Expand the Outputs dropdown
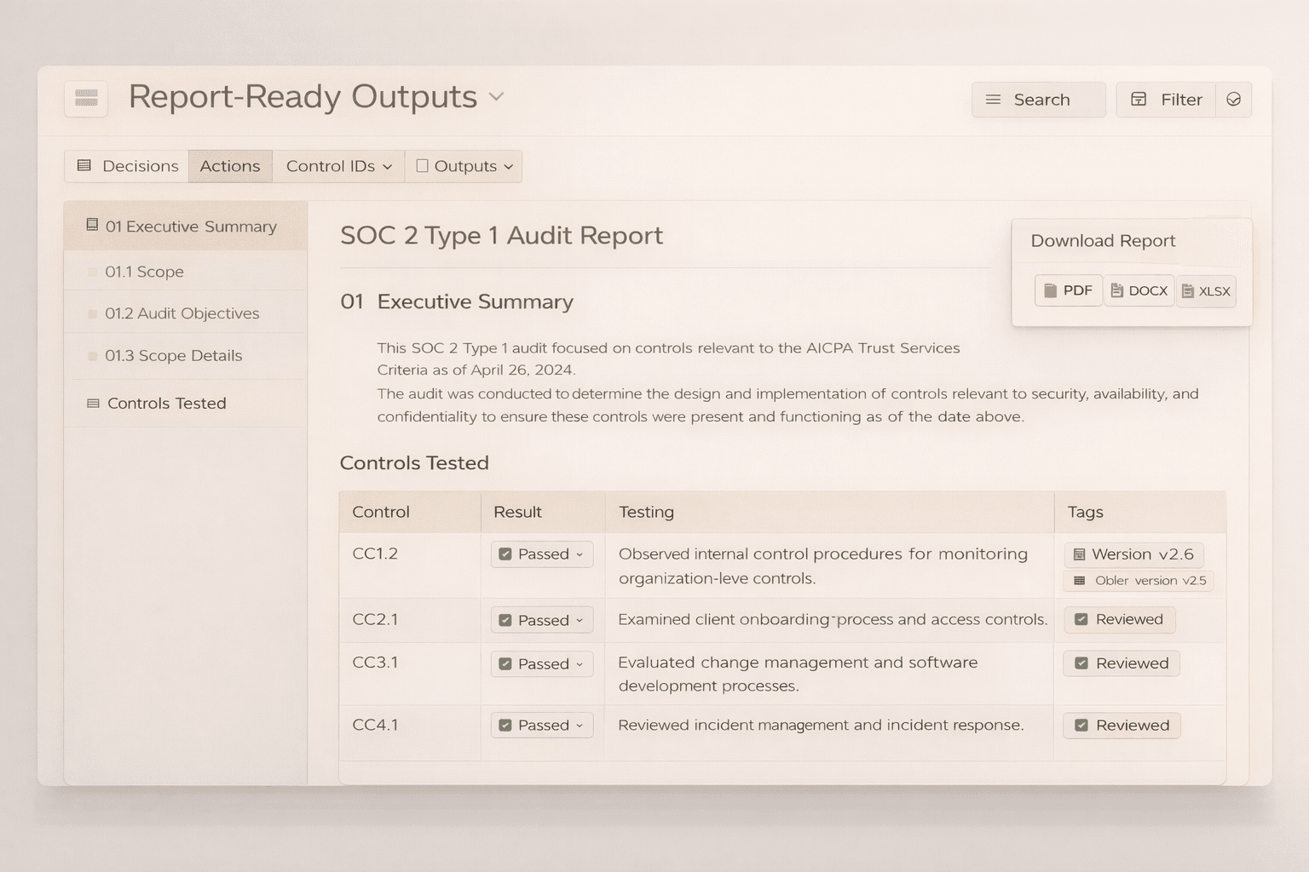 coord(463,166)
